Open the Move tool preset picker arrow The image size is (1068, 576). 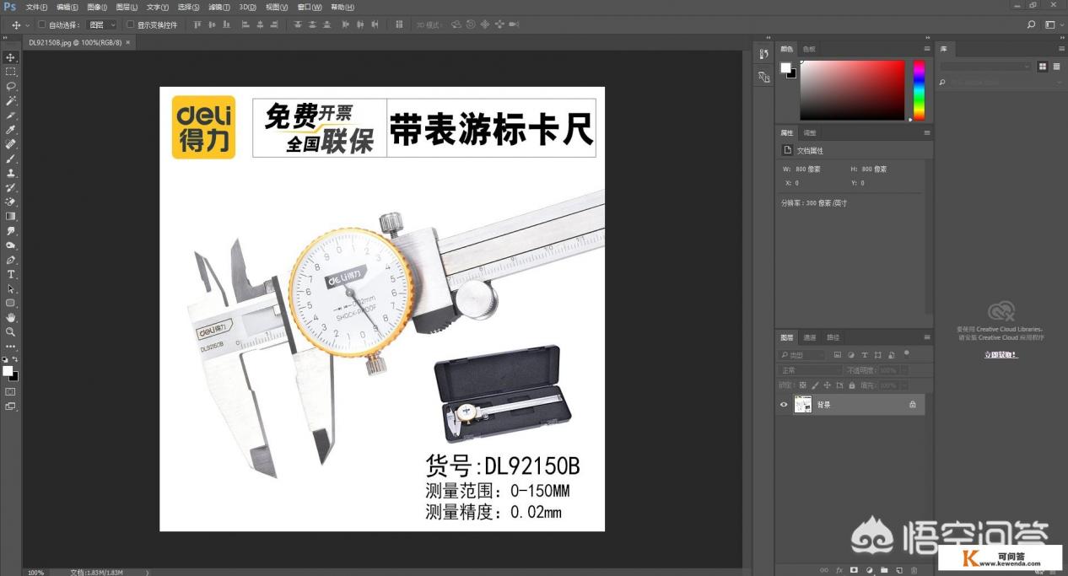coord(28,25)
